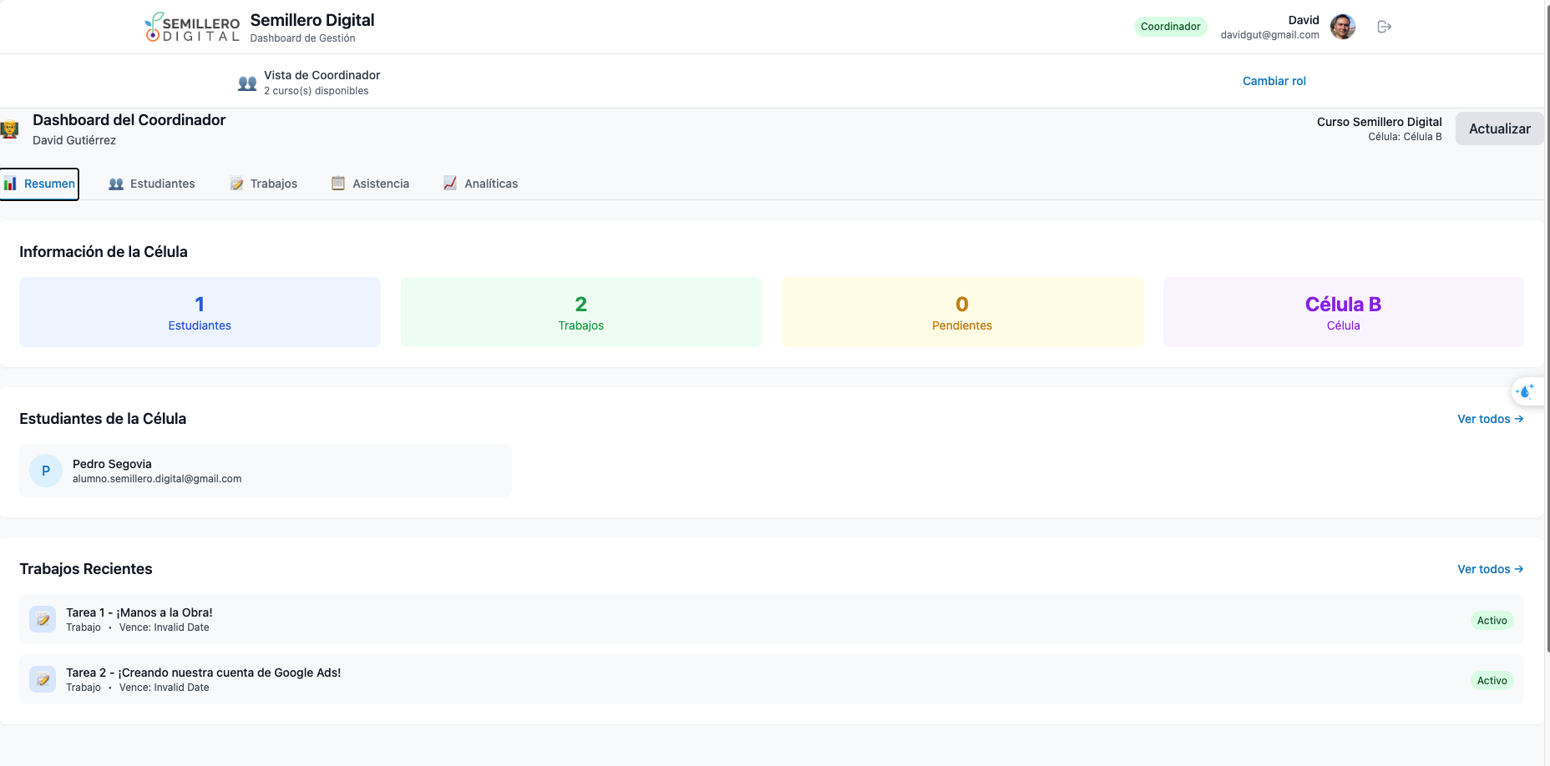Show the Analíticas tab
This screenshot has width=1550, height=766.
click(481, 184)
